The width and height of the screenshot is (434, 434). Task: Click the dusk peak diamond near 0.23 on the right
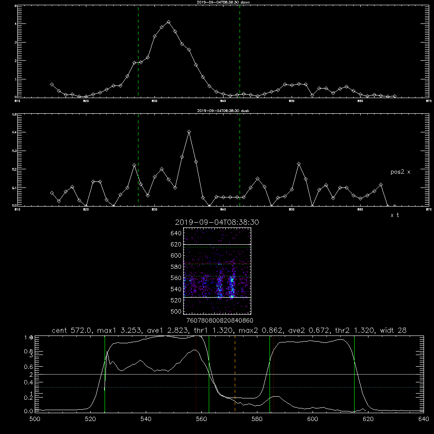[299, 164]
